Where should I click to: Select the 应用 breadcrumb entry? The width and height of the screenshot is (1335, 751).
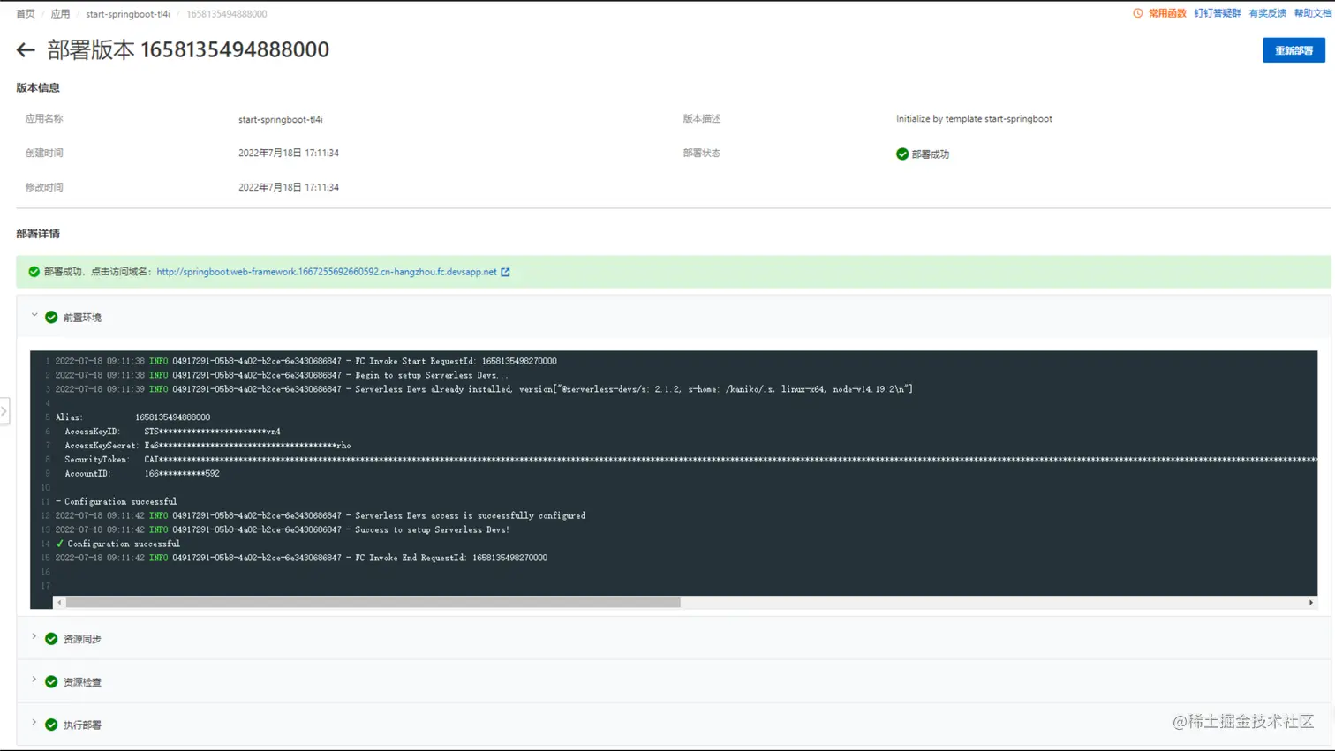point(61,13)
